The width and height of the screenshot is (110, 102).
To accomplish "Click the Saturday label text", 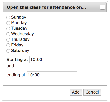I will (20, 51).
